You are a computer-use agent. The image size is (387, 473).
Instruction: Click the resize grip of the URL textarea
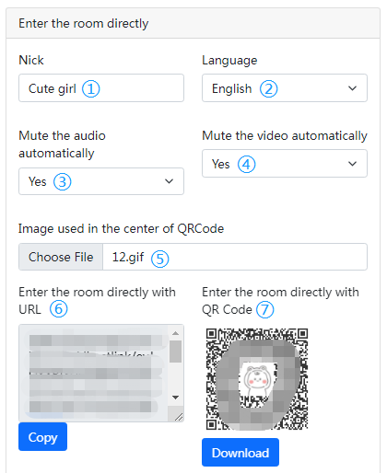178,416
